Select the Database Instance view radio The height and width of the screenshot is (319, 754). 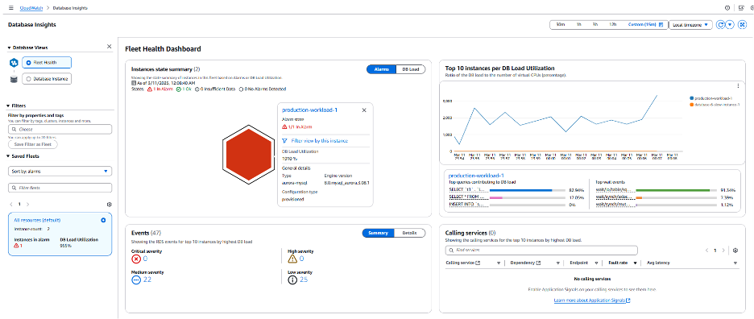46,78
